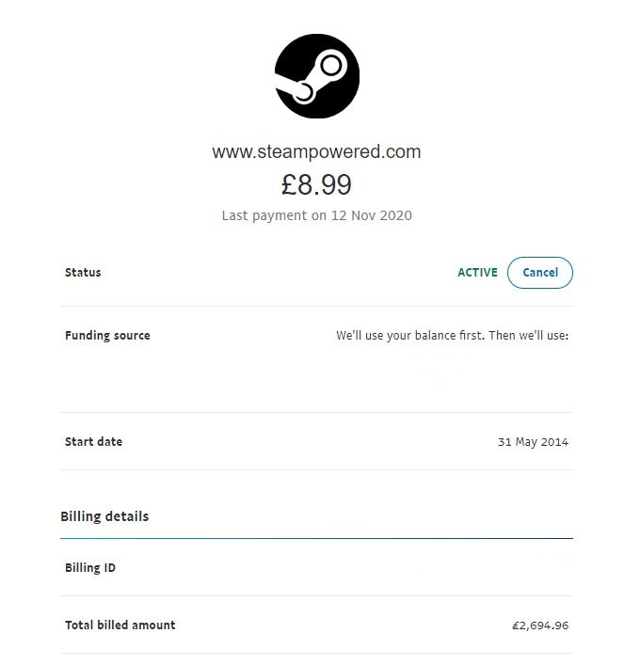Image resolution: width=624 pixels, height=665 pixels.
Task: Click the Billing ID row label
Action: click(x=90, y=567)
